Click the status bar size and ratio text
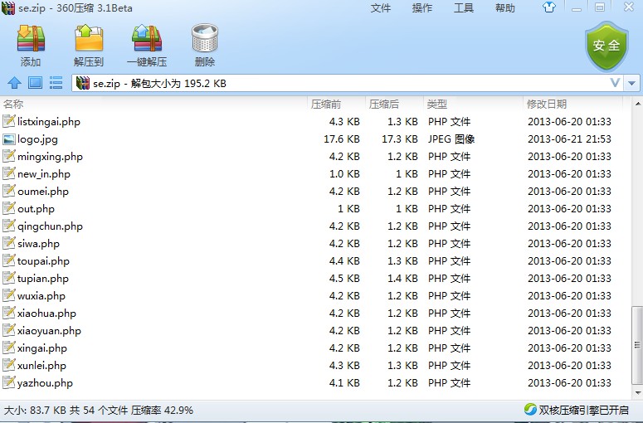 tap(99, 410)
